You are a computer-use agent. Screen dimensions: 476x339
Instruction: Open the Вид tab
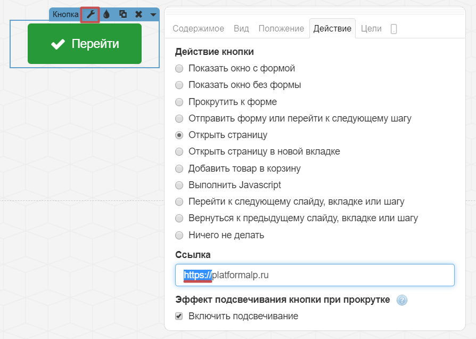point(241,29)
